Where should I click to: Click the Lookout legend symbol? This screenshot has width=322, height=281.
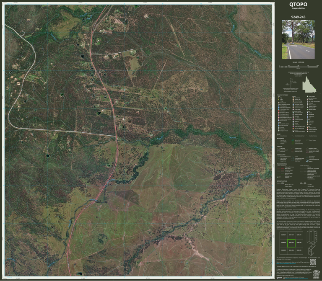279,127
